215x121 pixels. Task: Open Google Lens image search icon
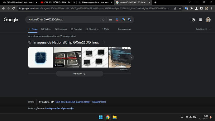pos(123,20)
